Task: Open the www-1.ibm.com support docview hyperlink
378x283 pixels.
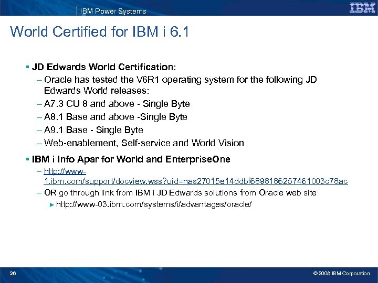Action: click(195, 177)
